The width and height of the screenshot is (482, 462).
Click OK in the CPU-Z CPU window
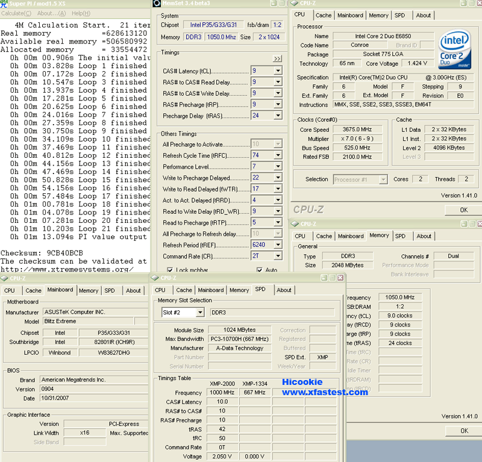pyautogui.click(x=463, y=210)
